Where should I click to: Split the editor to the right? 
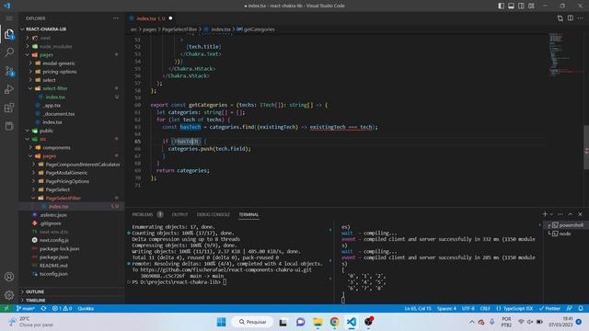[x=571, y=18]
